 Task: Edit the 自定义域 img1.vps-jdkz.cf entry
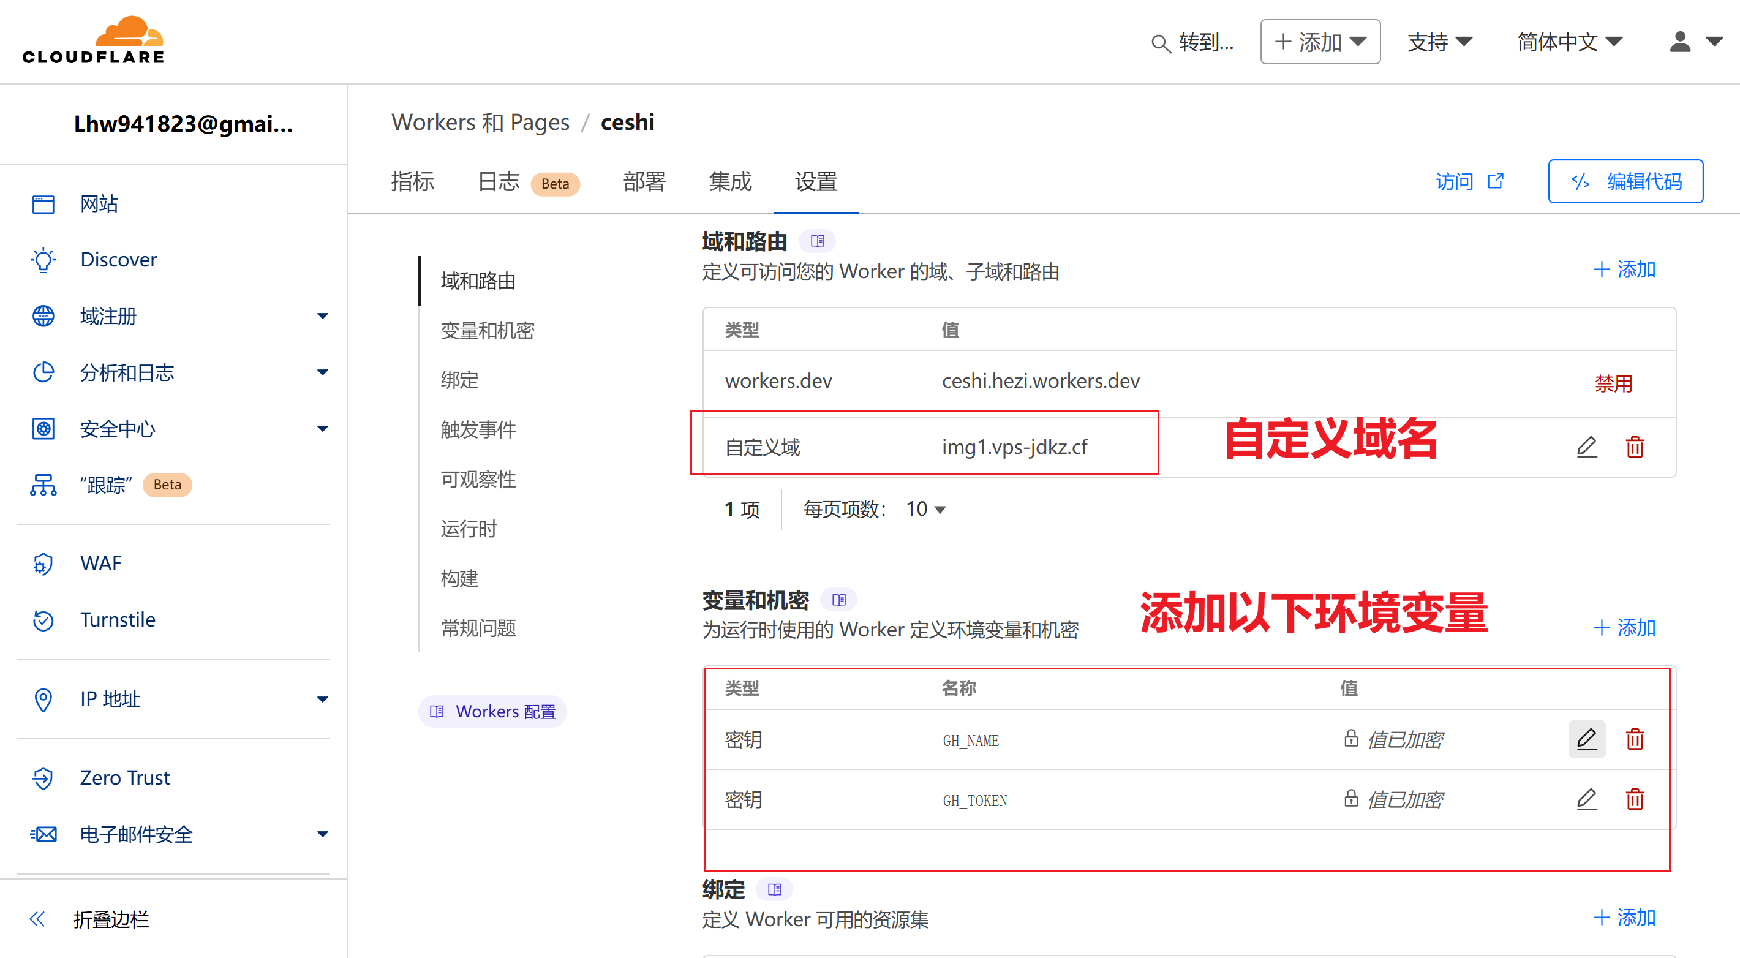pos(1587,447)
